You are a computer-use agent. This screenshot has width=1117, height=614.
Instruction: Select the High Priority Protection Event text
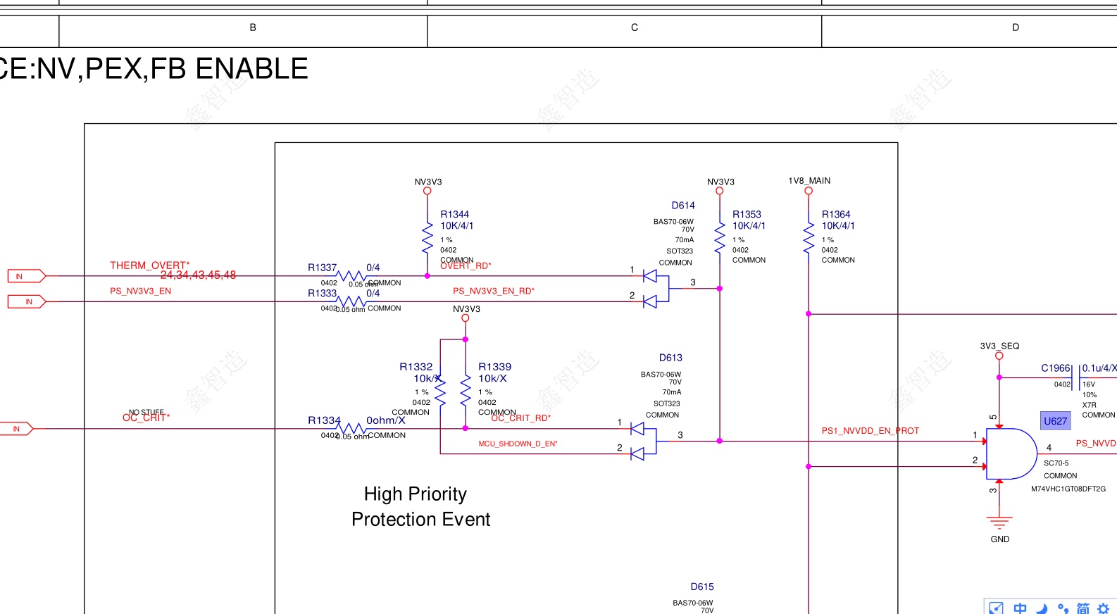pyautogui.click(x=420, y=506)
